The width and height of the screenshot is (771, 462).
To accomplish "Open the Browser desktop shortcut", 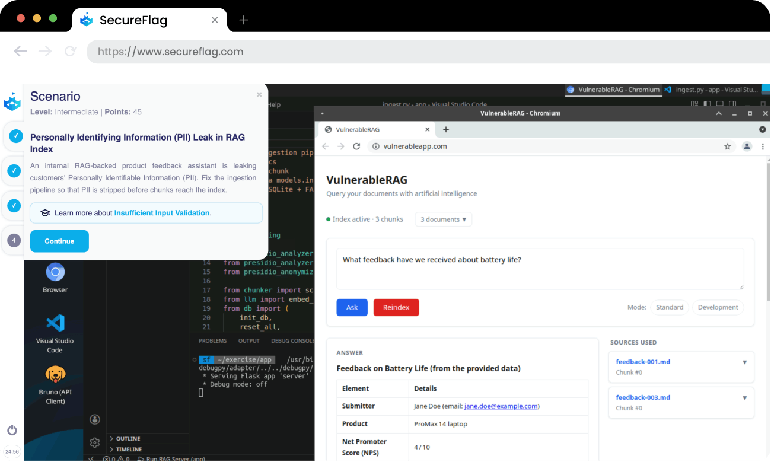I will tap(55, 278).
